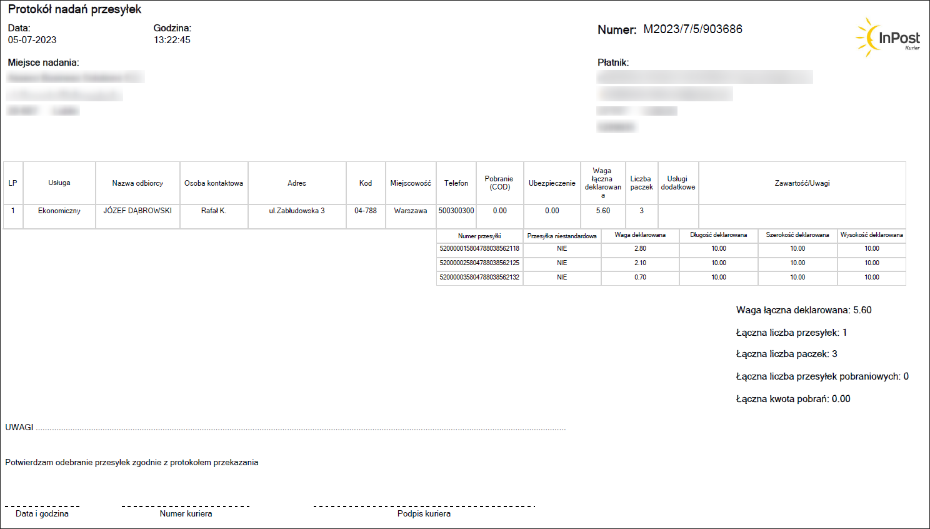Click the postal code 04-788
Viewport: 930px width, 529px height.
tap(366, 211)
